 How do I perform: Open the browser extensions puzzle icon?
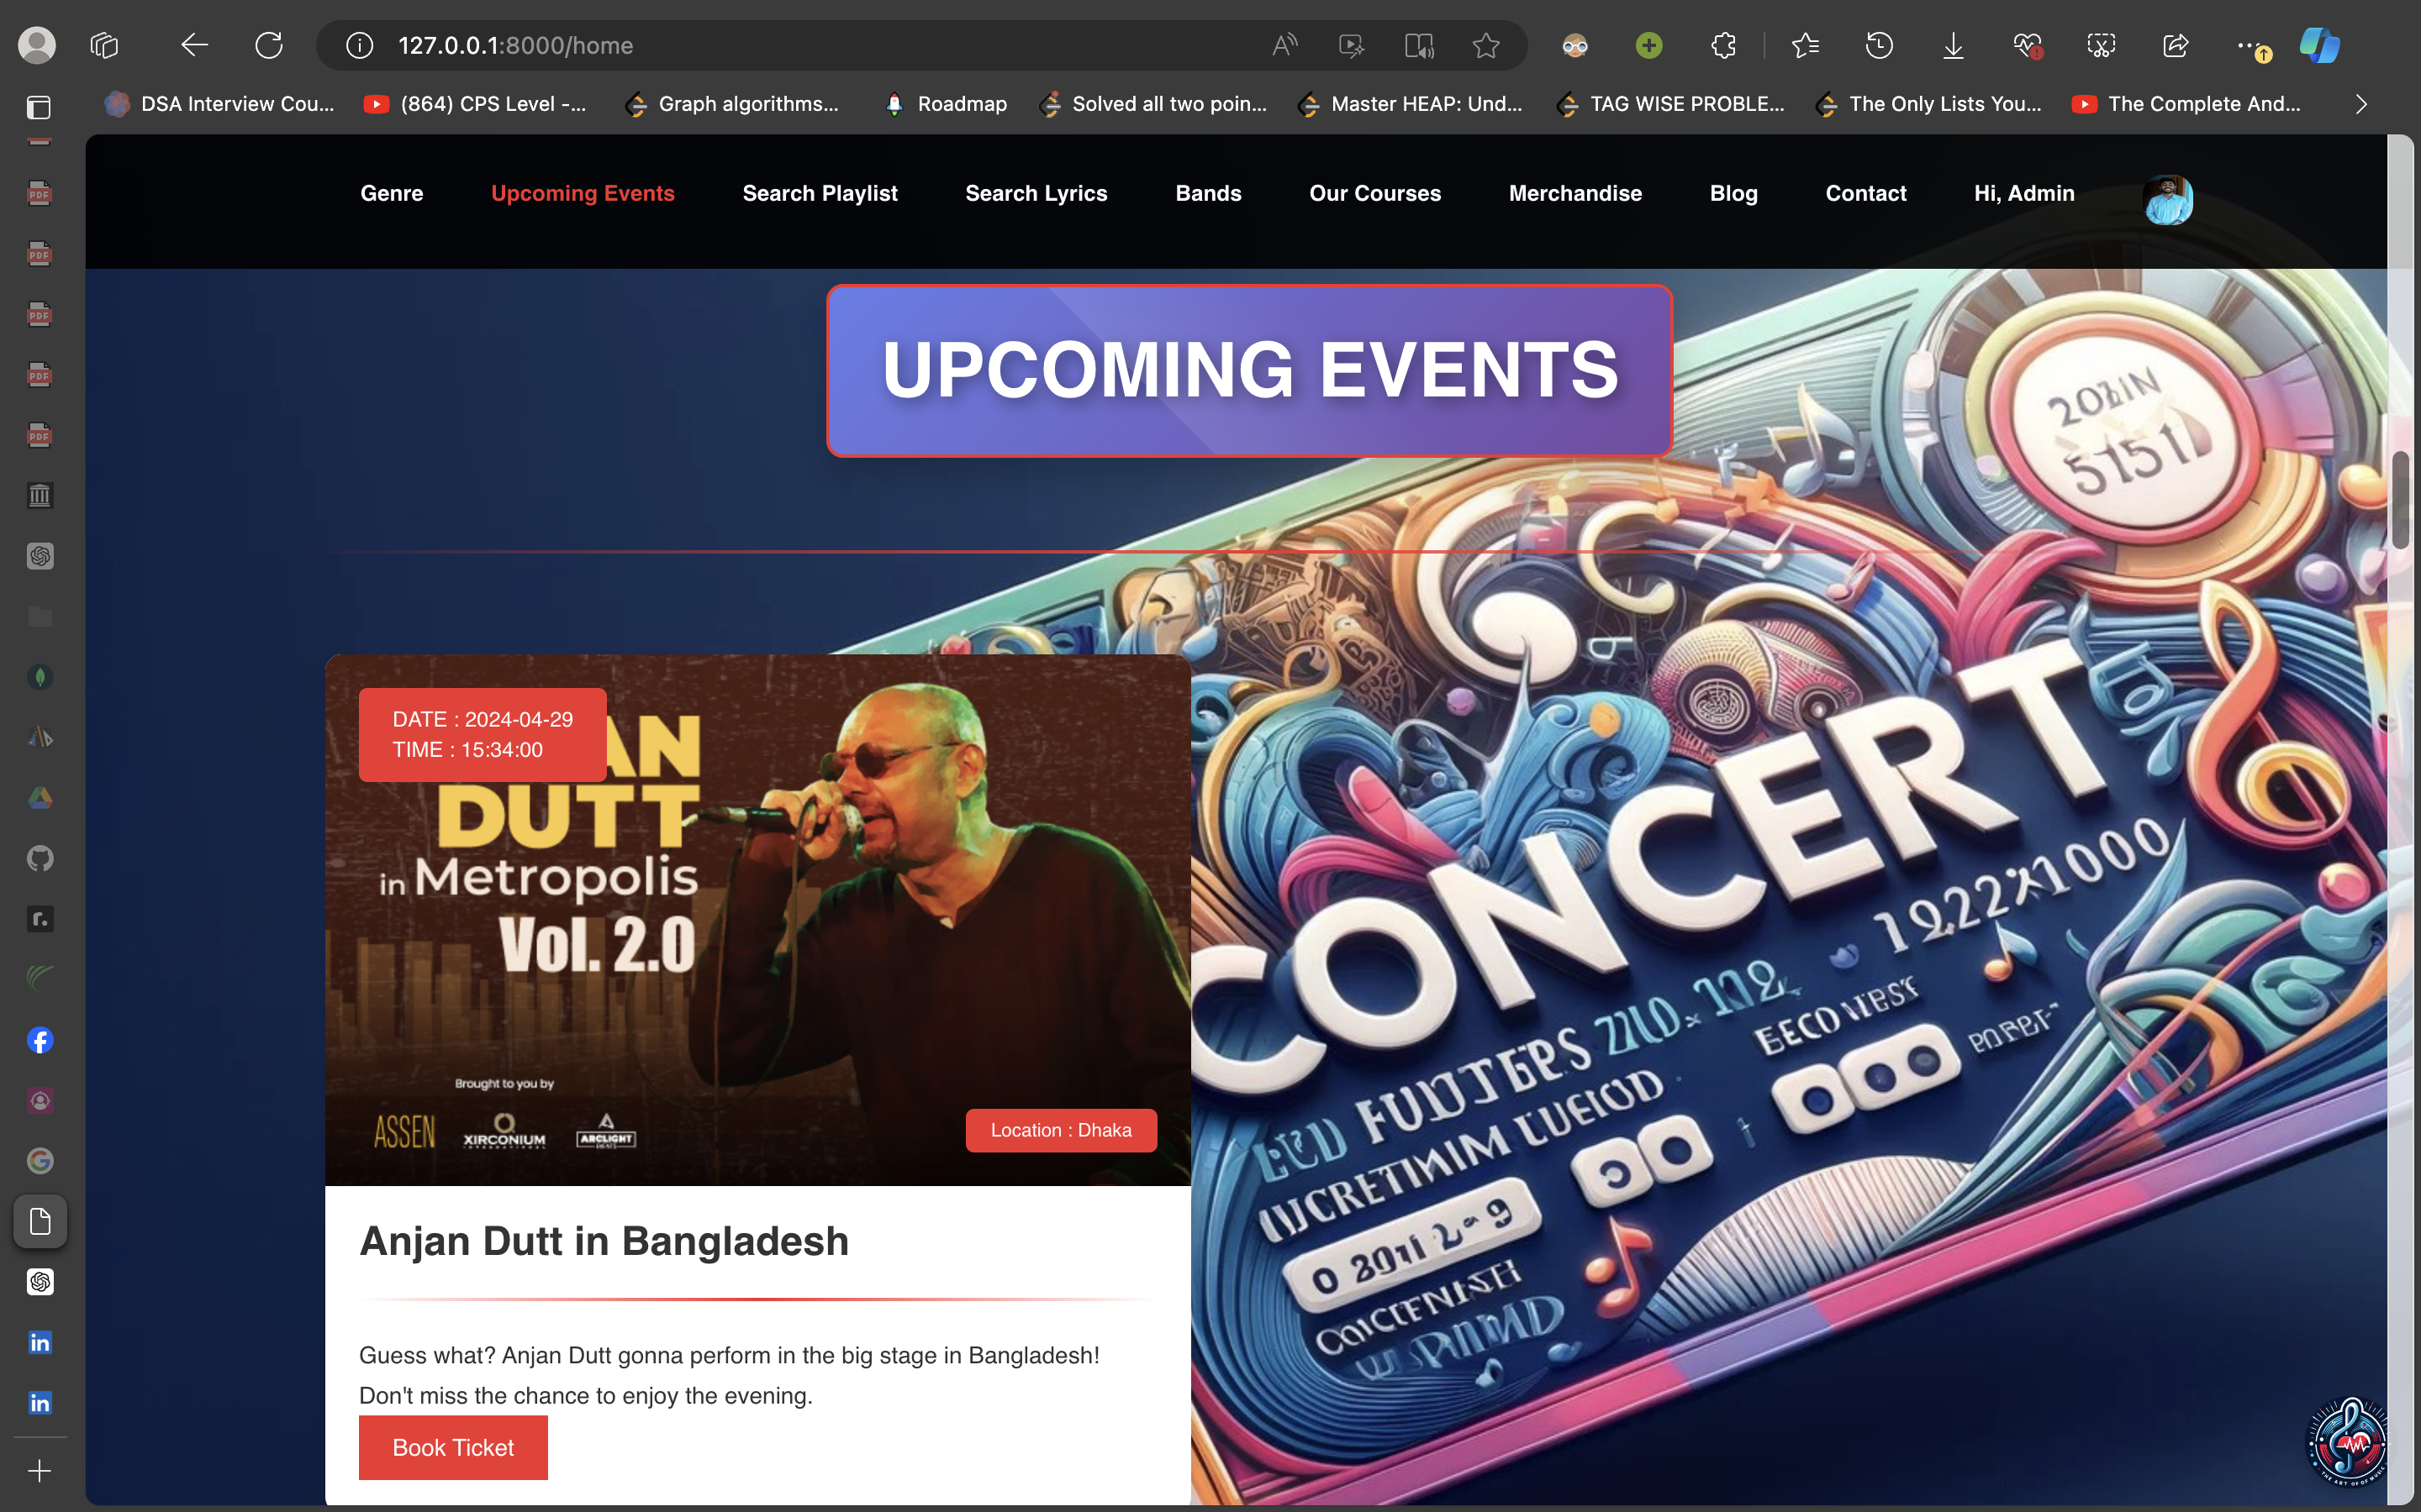pos(1722,45)
